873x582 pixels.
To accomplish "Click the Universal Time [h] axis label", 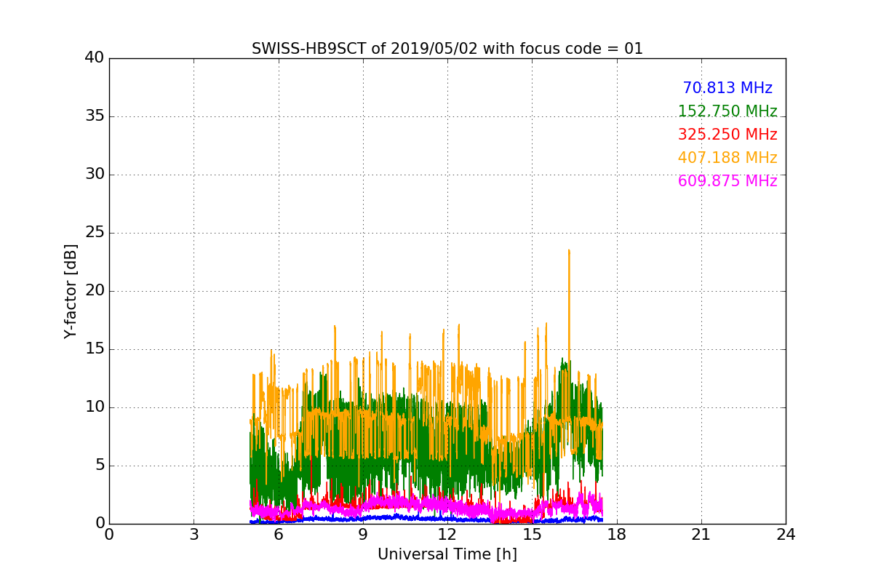I will 447,554.
